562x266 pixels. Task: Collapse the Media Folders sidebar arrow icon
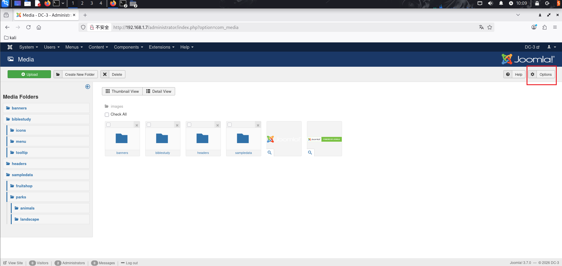88,87
